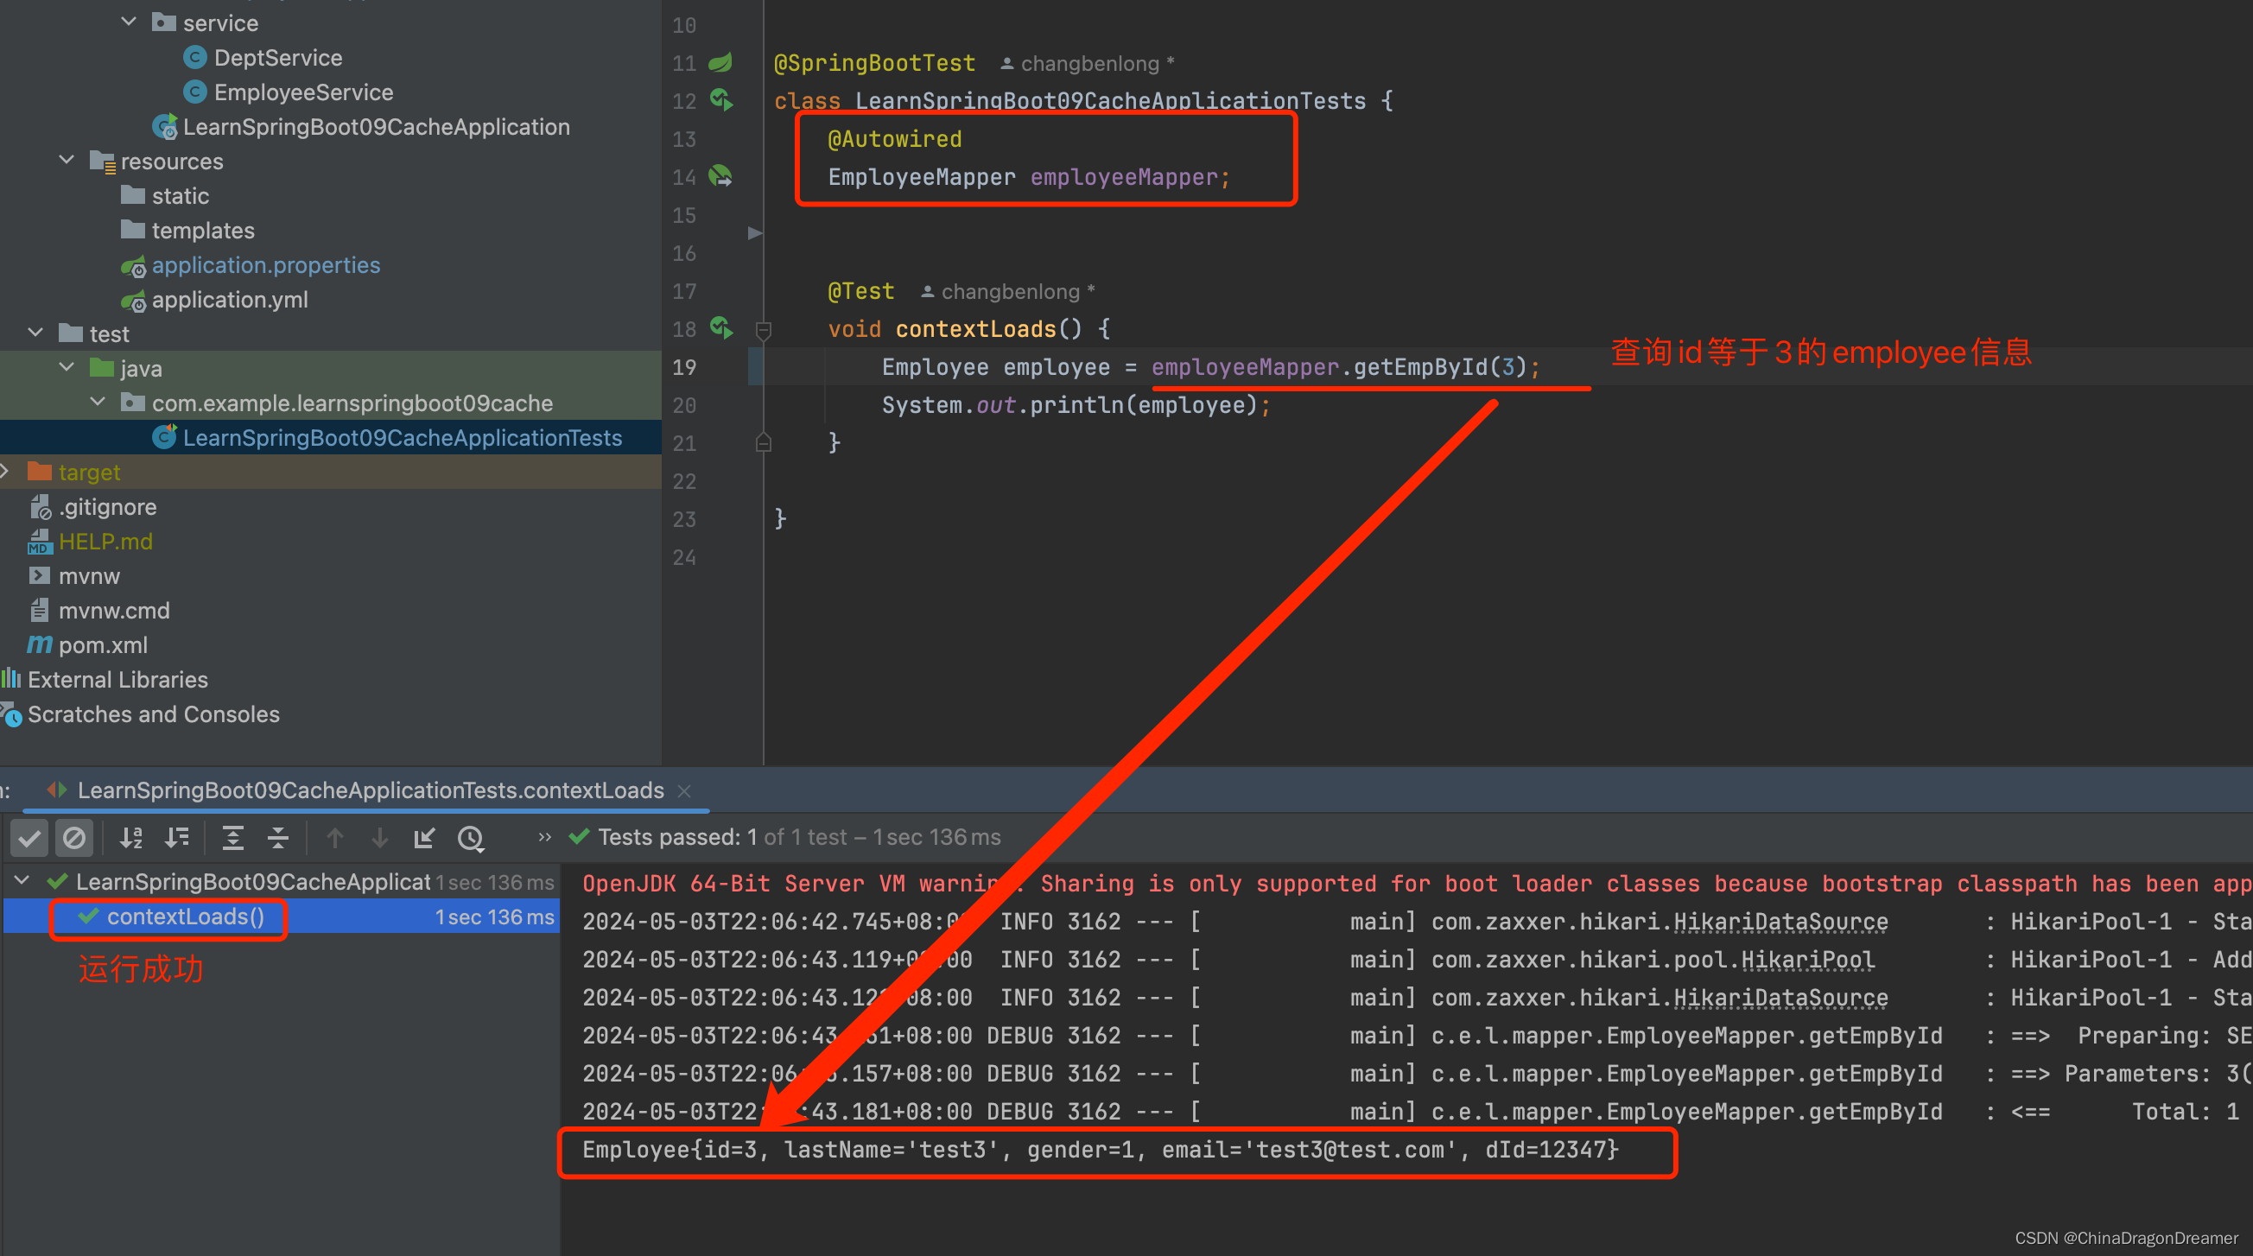
Task: Click Tests passed status text
Action: tap(798, 837)
